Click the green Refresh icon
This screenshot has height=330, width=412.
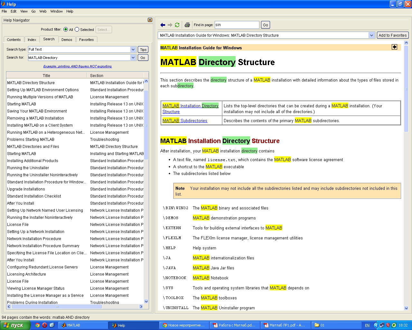point(177,25)
